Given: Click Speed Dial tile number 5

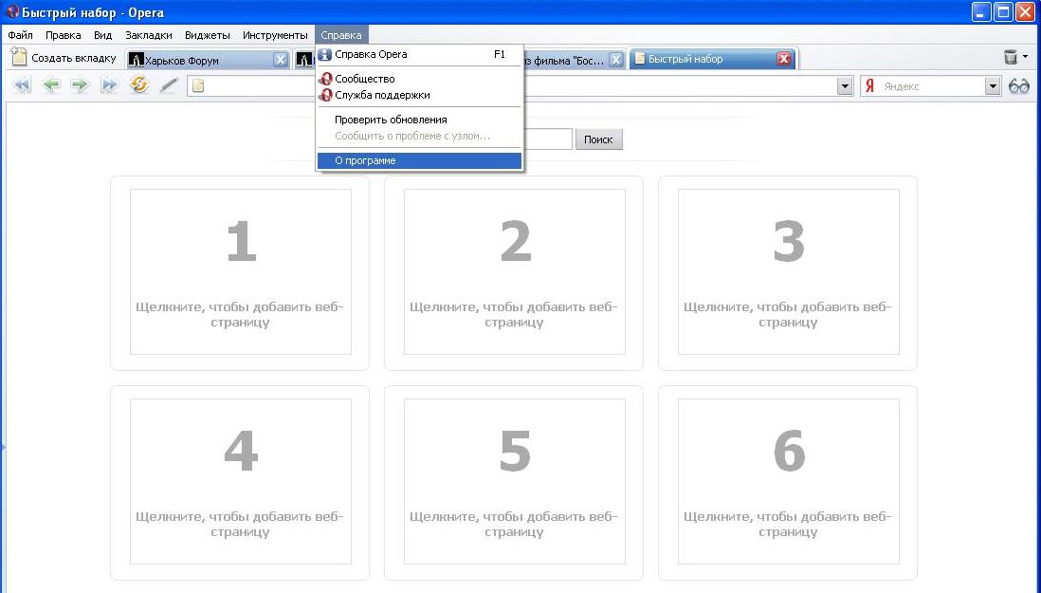Looking at the screenshot, I should [514, 481].
